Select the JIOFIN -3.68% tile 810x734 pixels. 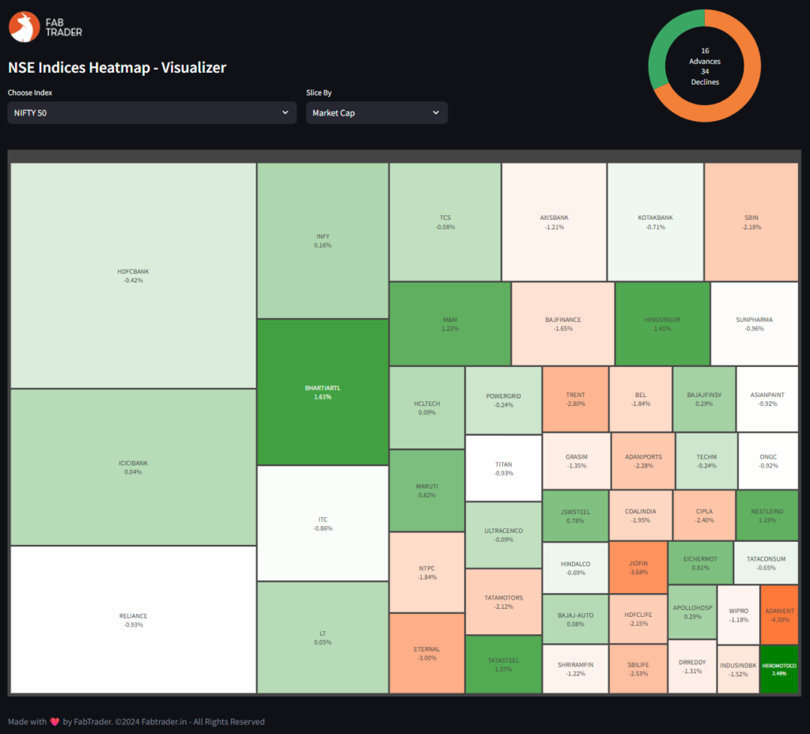638,568
